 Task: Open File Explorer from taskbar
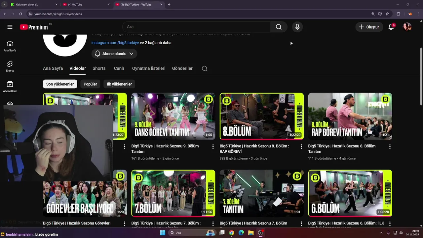click(x=251, y=233)
